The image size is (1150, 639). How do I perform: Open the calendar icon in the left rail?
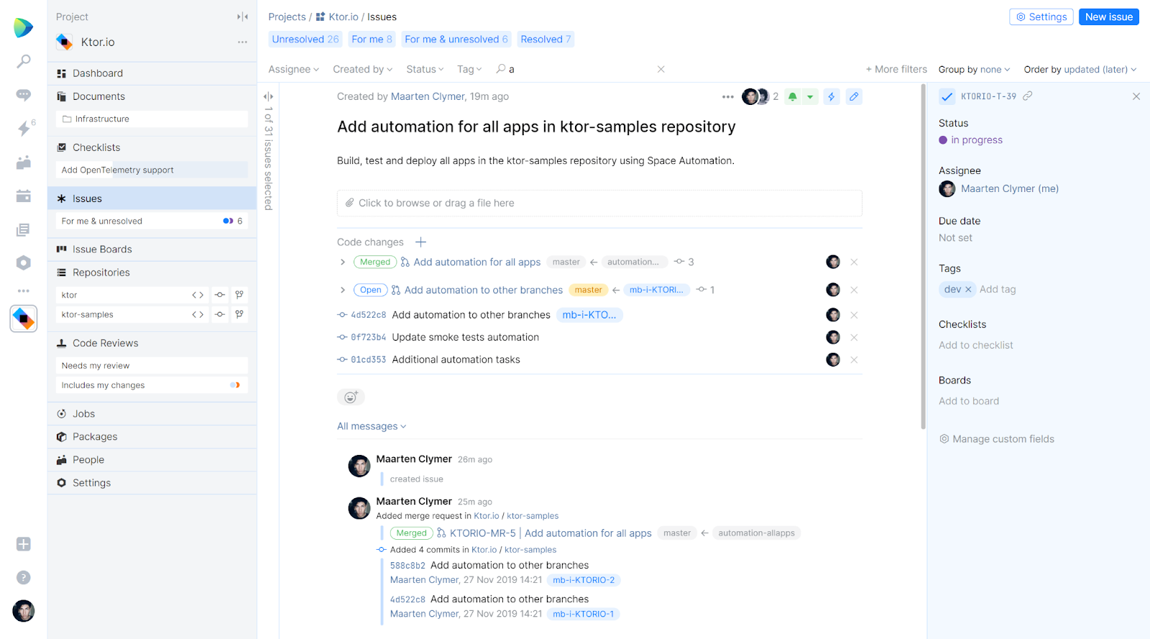24,196
